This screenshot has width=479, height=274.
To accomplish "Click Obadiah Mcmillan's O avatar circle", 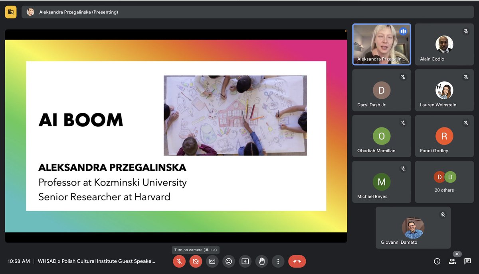I will coord(382,136).
